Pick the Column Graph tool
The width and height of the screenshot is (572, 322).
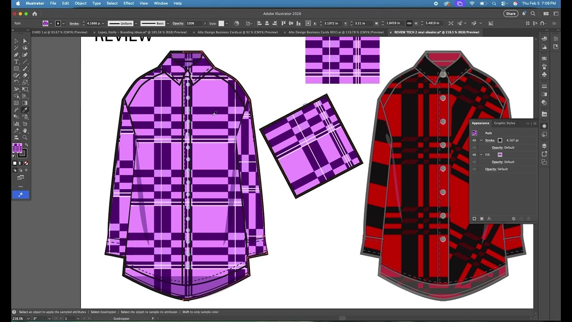[x=17, y=123]
